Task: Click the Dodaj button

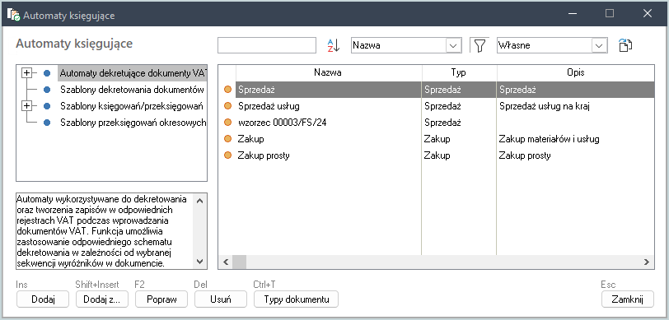Action: pos(43,299)
